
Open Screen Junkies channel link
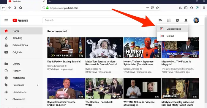pyautogui.click(x=131, y=69)
